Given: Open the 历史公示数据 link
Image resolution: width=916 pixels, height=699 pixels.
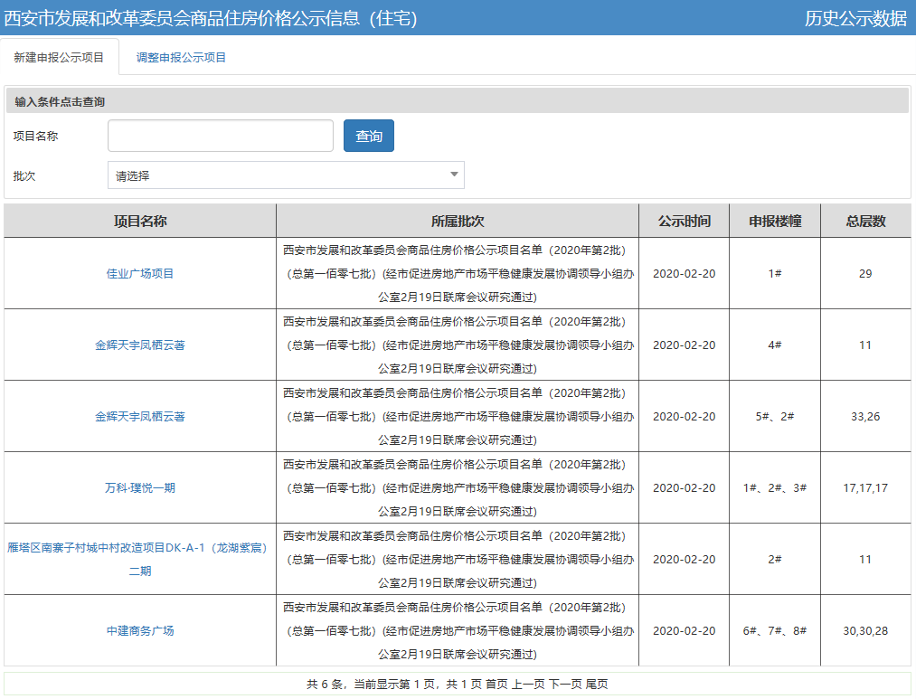Looking at the screenshot, I should tap(855, 18).
